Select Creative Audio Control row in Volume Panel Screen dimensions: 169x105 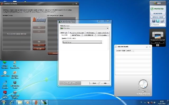(133, 51)
